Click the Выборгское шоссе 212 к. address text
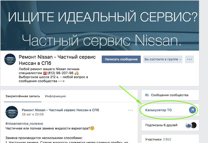208x143 pixels. (39, 77)
